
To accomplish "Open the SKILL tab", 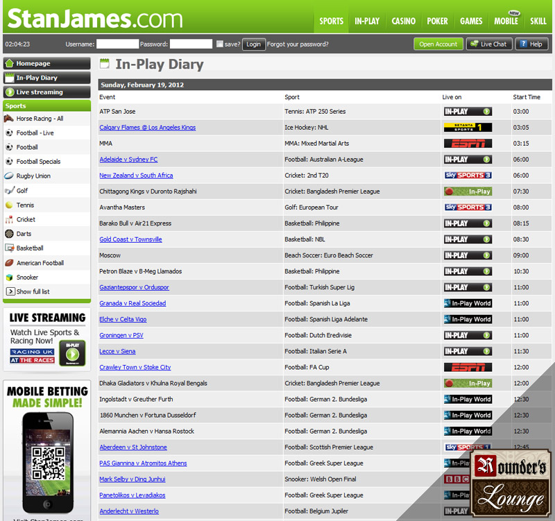I will pyautogui.click(x=538, y=22).
